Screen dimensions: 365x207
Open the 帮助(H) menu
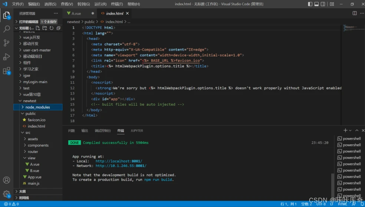(x=134, y=4)
